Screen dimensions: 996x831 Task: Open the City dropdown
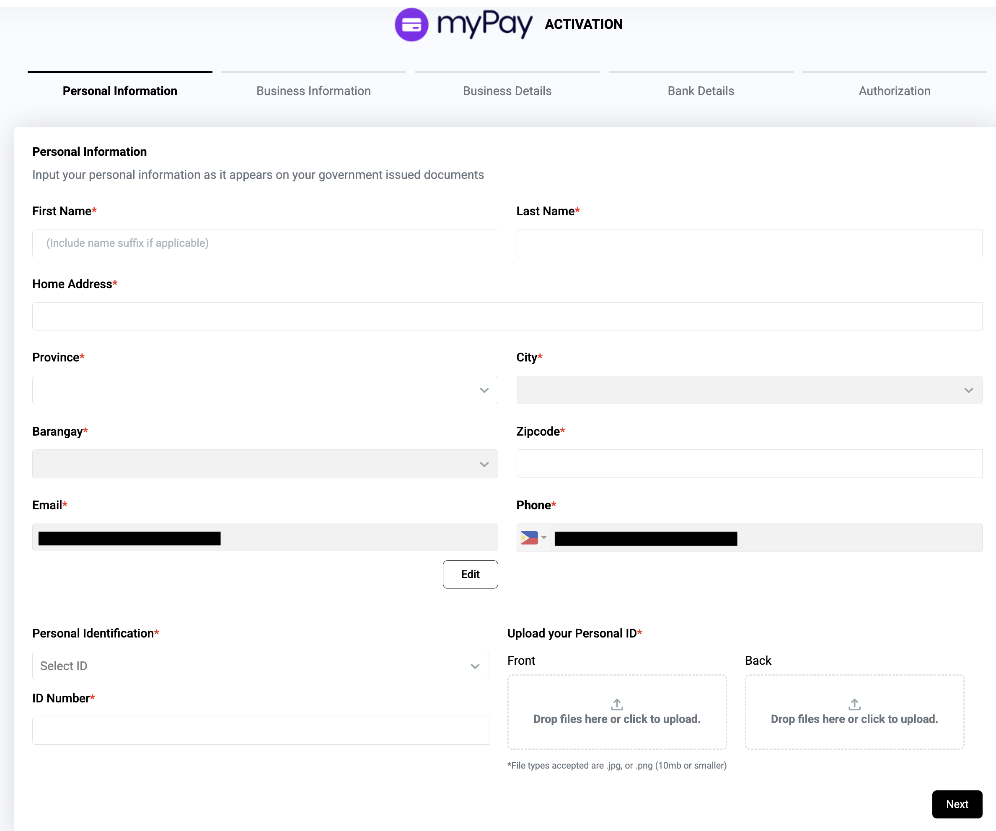pos(749,390)
